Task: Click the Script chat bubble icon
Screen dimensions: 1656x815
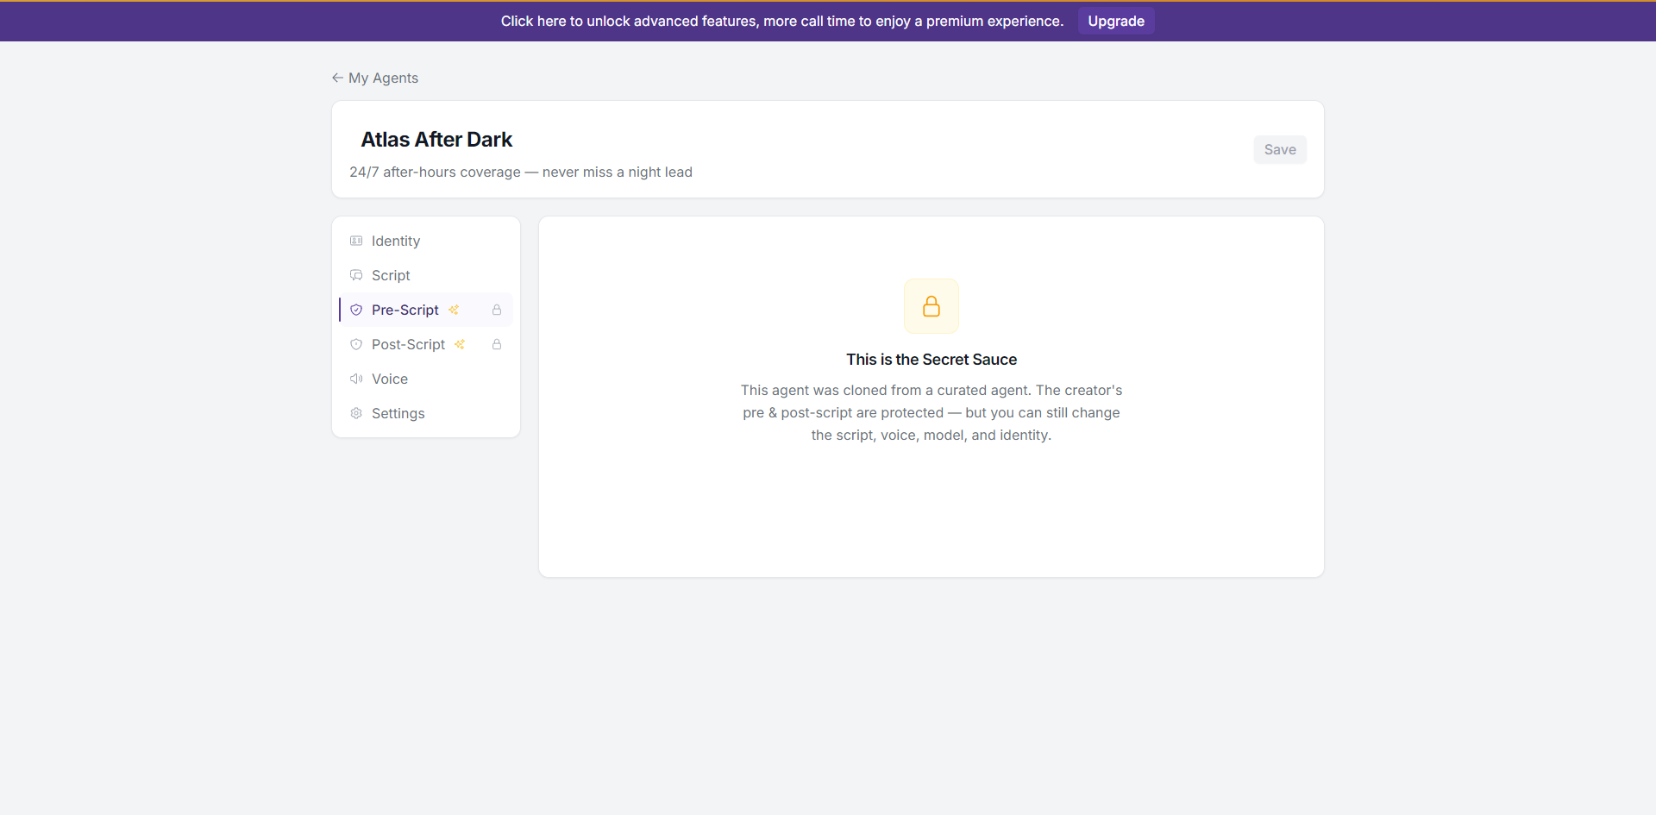Action: tap(356, 275)
